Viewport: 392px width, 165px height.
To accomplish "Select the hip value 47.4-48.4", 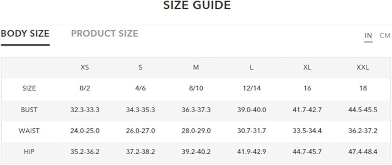I will [x=363, y=152].
